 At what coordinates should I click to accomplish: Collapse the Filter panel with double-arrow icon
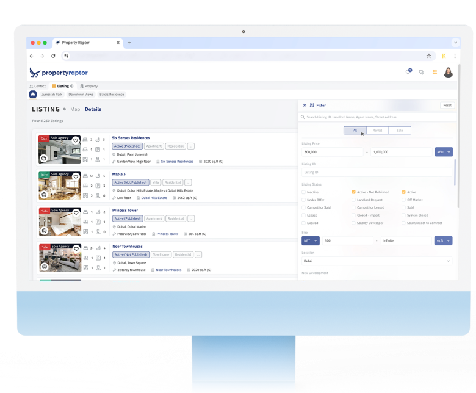(x=305, y=105)
